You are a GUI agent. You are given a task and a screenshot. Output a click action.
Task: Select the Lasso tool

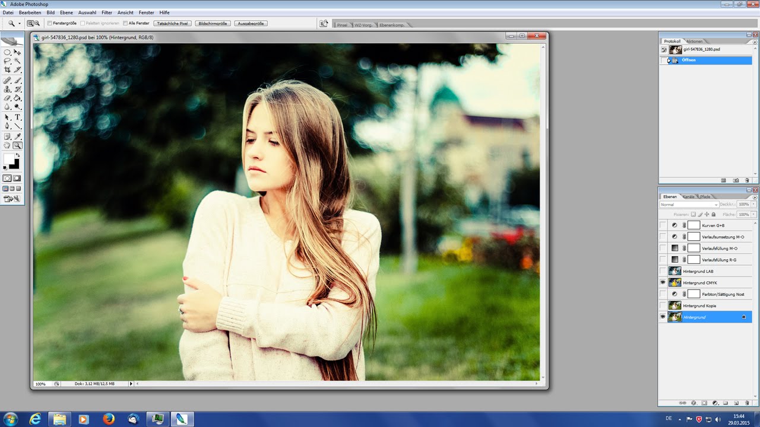(7, 60)
